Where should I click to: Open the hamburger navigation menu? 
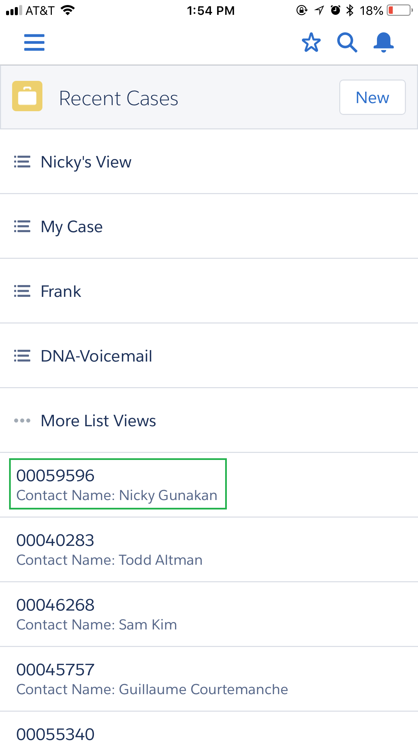click(34, 42)
